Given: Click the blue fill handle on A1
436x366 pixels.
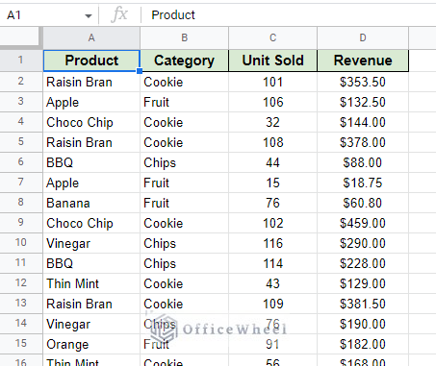Looking at the screenshot, I should [x=140, y=71].
